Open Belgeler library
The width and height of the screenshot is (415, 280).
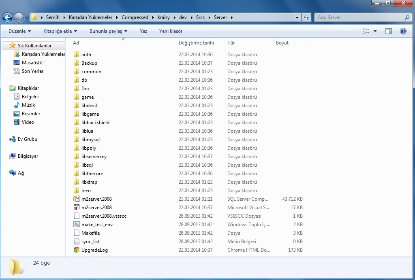click(x=30, y=97)
